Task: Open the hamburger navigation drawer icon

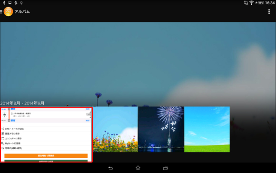Action: click(x=1, y=11)
